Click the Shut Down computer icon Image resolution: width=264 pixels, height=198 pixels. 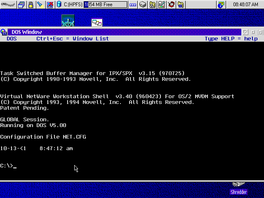pyautogui.click(x=50, y=5)
